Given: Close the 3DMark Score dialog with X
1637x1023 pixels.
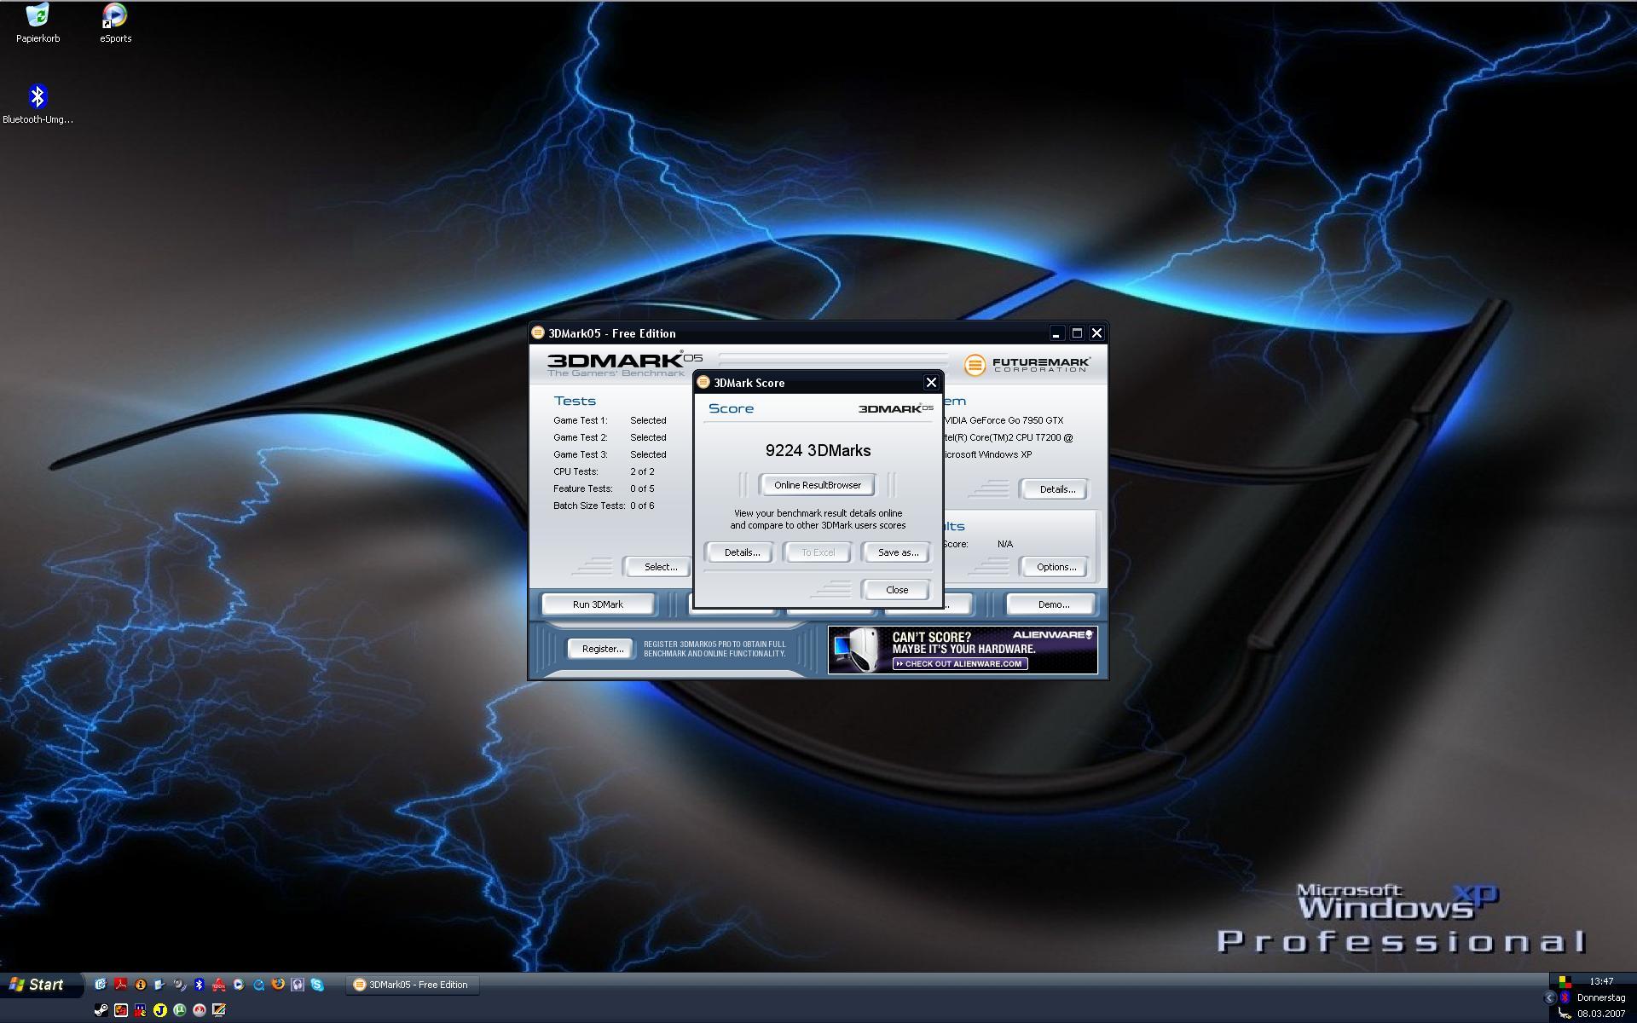Looking at the screenshot, I should tap(931, 383).
